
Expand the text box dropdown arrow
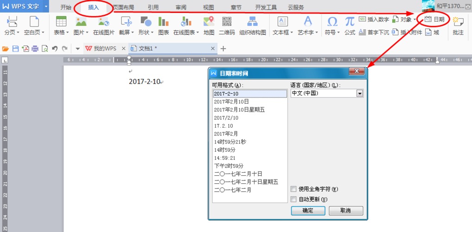point(292,32)
